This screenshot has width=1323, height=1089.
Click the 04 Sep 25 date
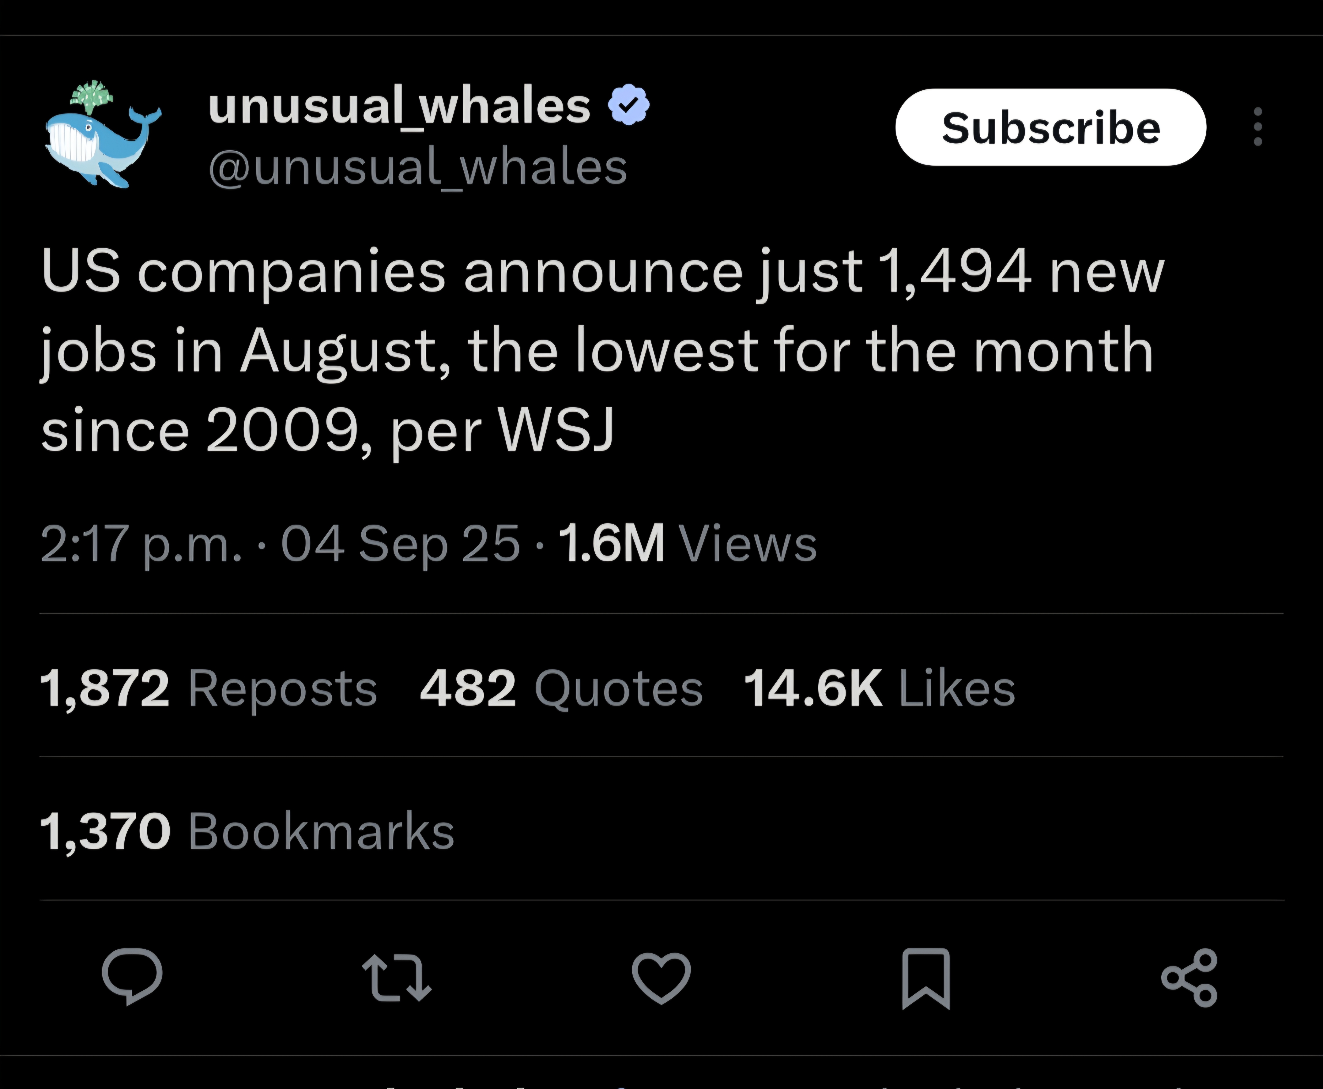click(400, 543)
